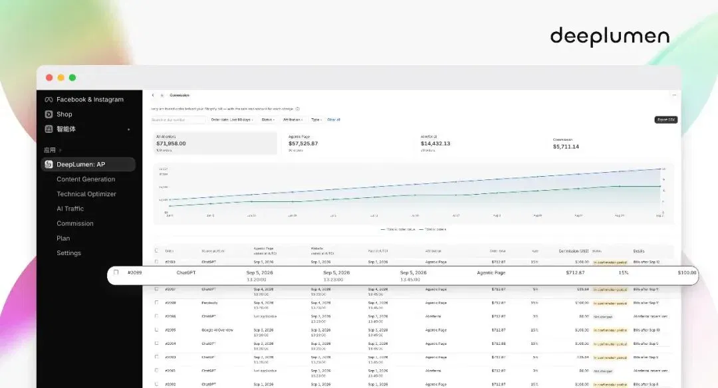Open the Status filter dropdown
Screen dimensions: 718x388
point(268,120)
